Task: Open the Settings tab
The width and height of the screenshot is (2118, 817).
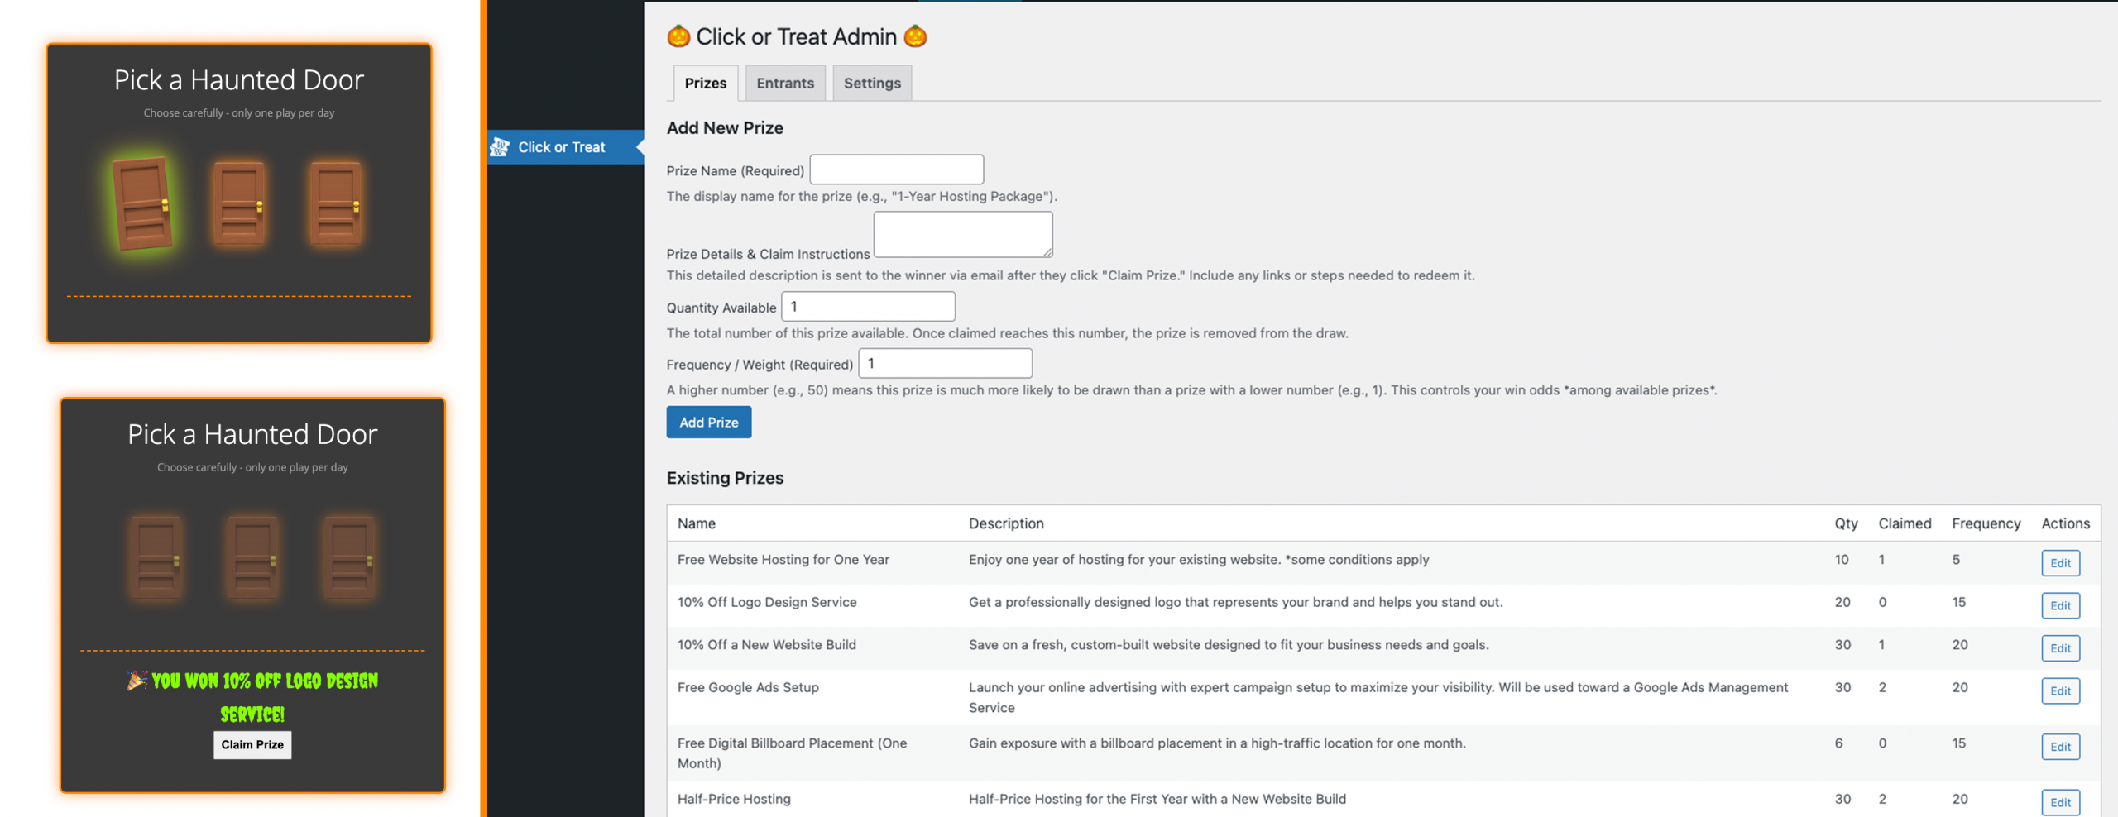Action: coord(871,84)
